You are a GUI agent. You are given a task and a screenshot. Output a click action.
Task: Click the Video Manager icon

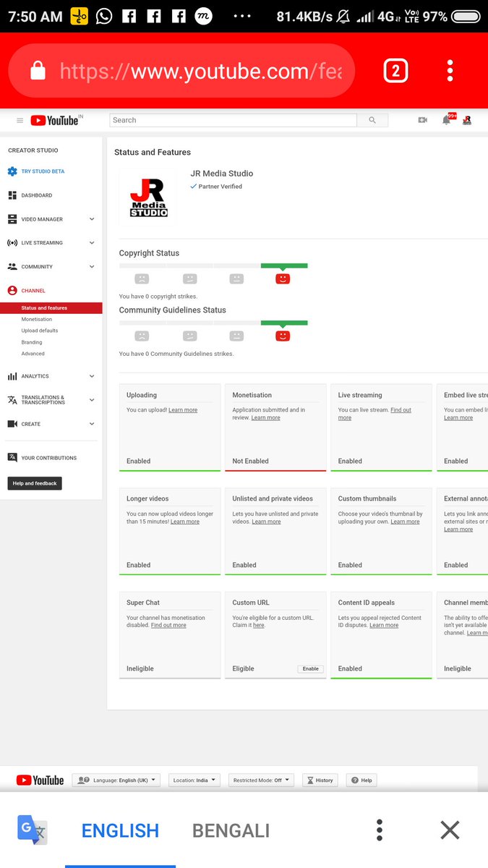click(x=12, y=219)
